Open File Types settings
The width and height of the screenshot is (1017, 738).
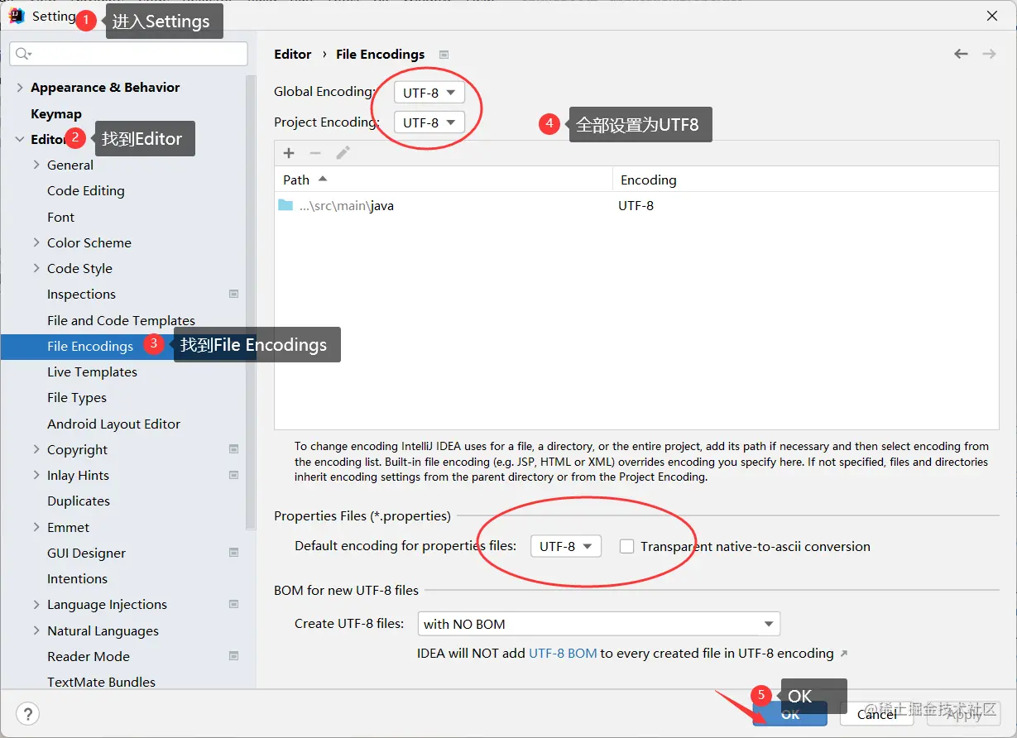(x=77, y=397)
